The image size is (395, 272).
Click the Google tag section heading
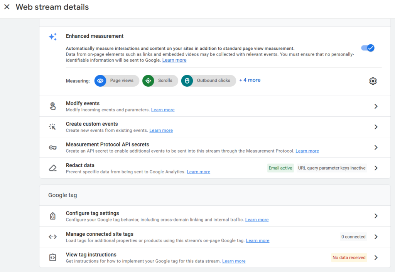point(62,195)
